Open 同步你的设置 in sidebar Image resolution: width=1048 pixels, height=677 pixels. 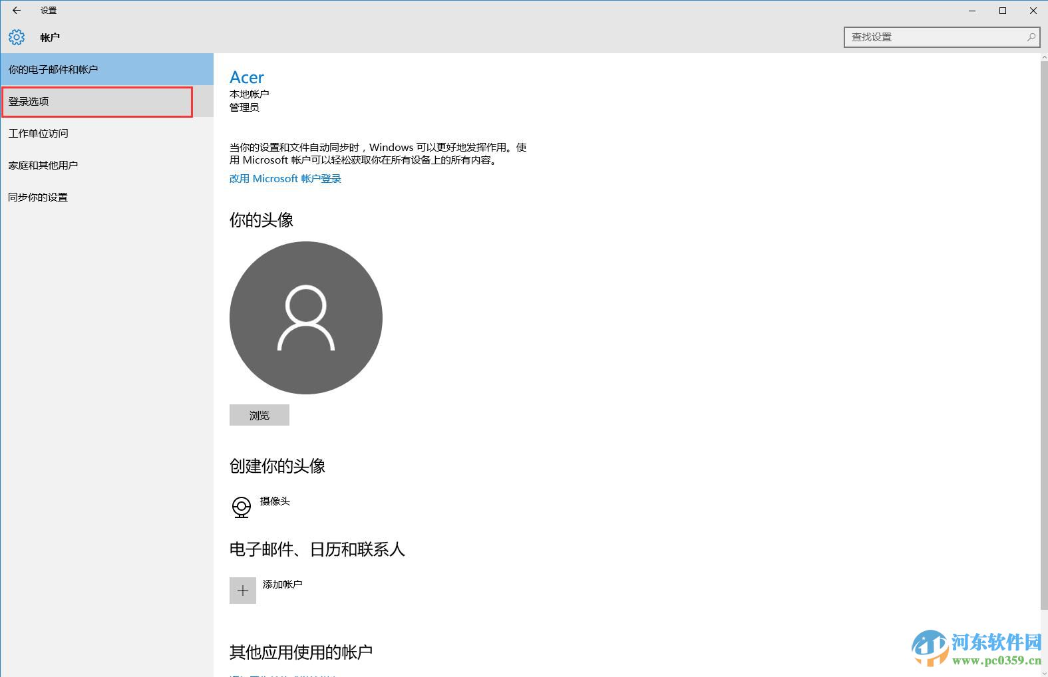click(x=106, y=197)
